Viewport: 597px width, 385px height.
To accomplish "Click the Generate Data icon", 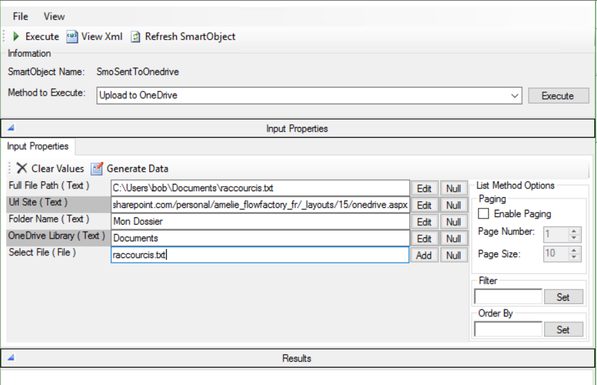I will click(97, 168).
